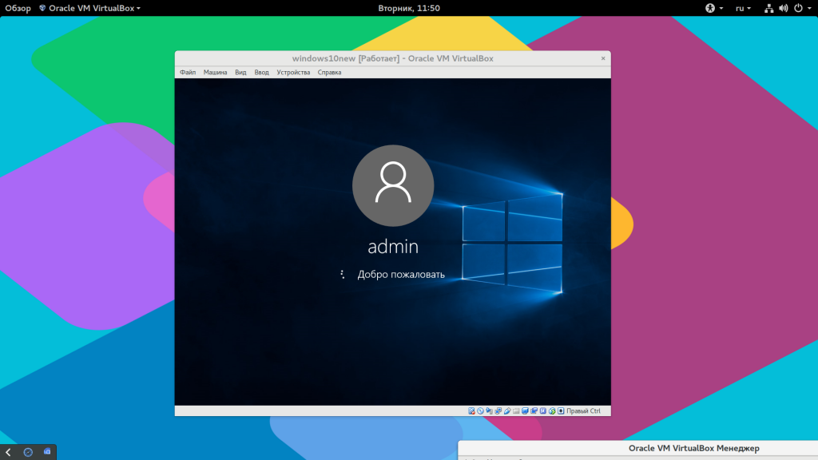
Task: Click the USB devices status icon
Action: coord(507,410)
